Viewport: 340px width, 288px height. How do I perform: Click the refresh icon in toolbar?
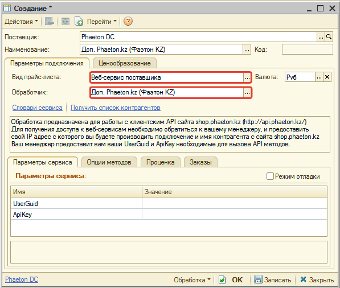[x=65, y=21]
